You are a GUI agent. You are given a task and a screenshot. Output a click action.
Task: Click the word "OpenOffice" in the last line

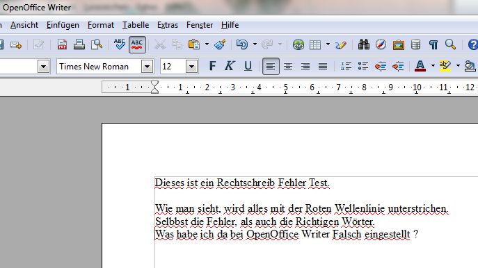(x=272, y=235)
